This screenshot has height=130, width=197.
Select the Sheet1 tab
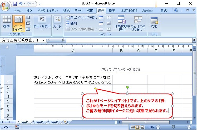coord(23,122)
